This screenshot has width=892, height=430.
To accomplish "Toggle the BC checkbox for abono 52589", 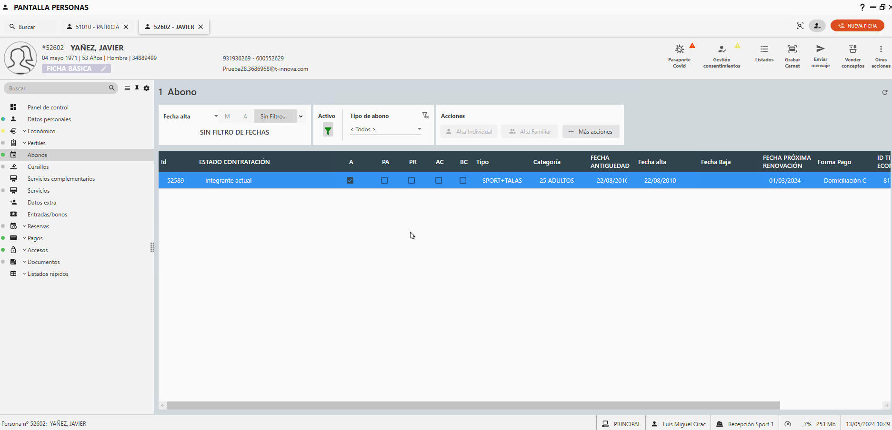I will click(x=463, y=180).
